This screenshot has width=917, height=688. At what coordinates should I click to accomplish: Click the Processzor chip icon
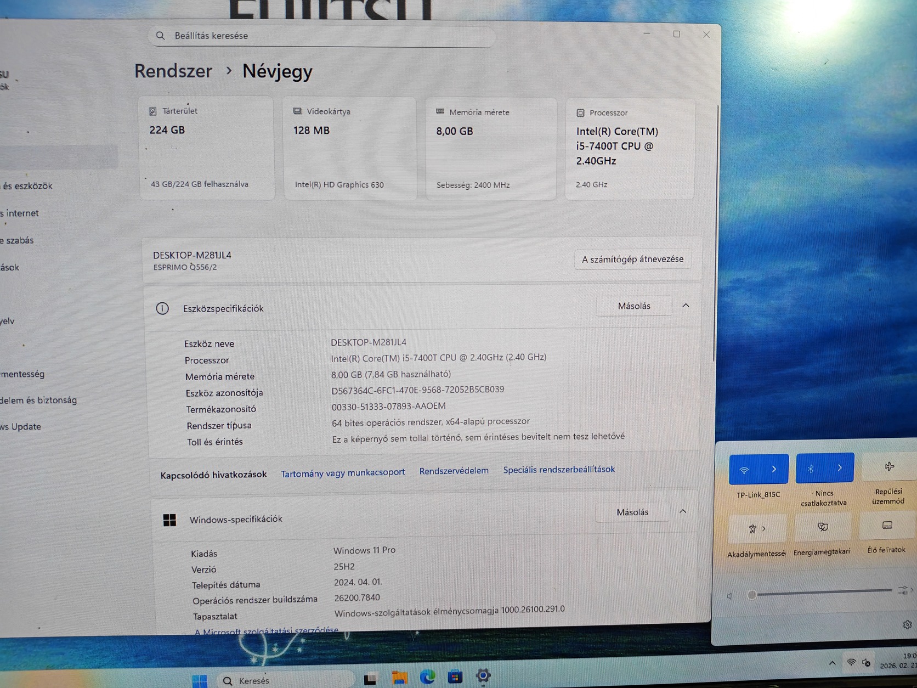tap(580, 113)
